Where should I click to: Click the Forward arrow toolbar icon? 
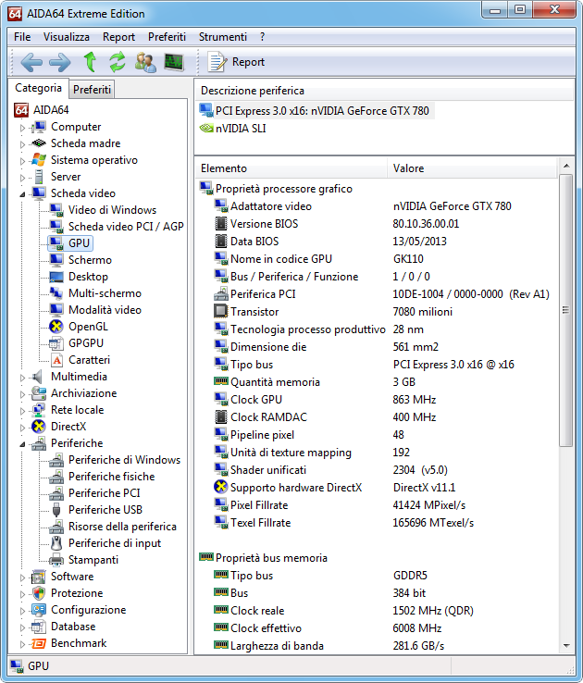point(59,62)
